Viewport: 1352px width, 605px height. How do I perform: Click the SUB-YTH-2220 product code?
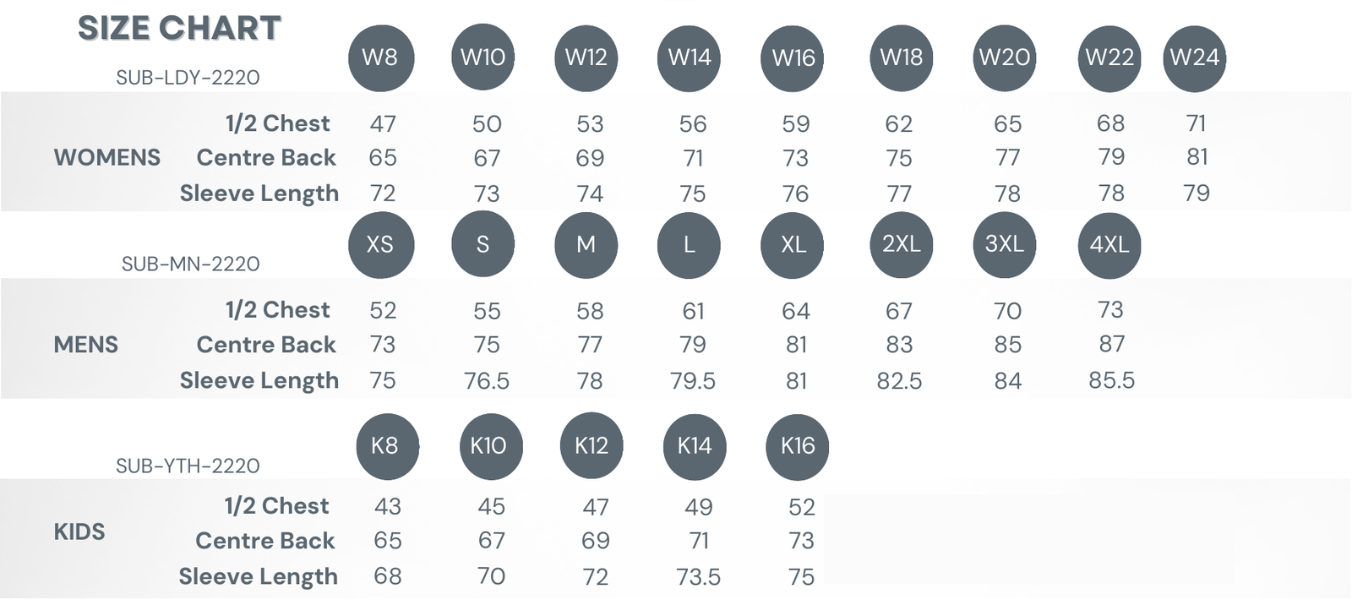coord(188,466)
